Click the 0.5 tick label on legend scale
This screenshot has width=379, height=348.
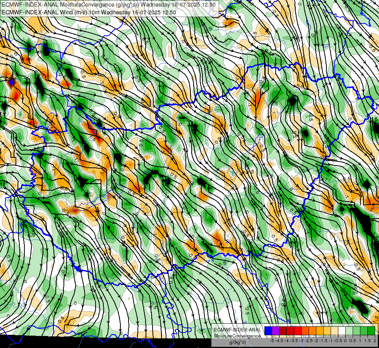(x=353, y=341)
